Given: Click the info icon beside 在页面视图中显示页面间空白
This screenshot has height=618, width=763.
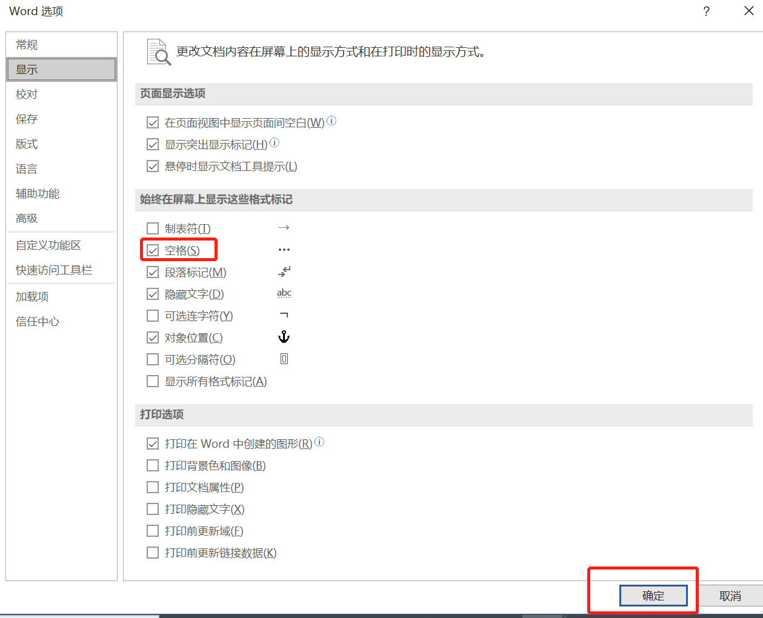Looking at the screenshot, I should (332, 121).
